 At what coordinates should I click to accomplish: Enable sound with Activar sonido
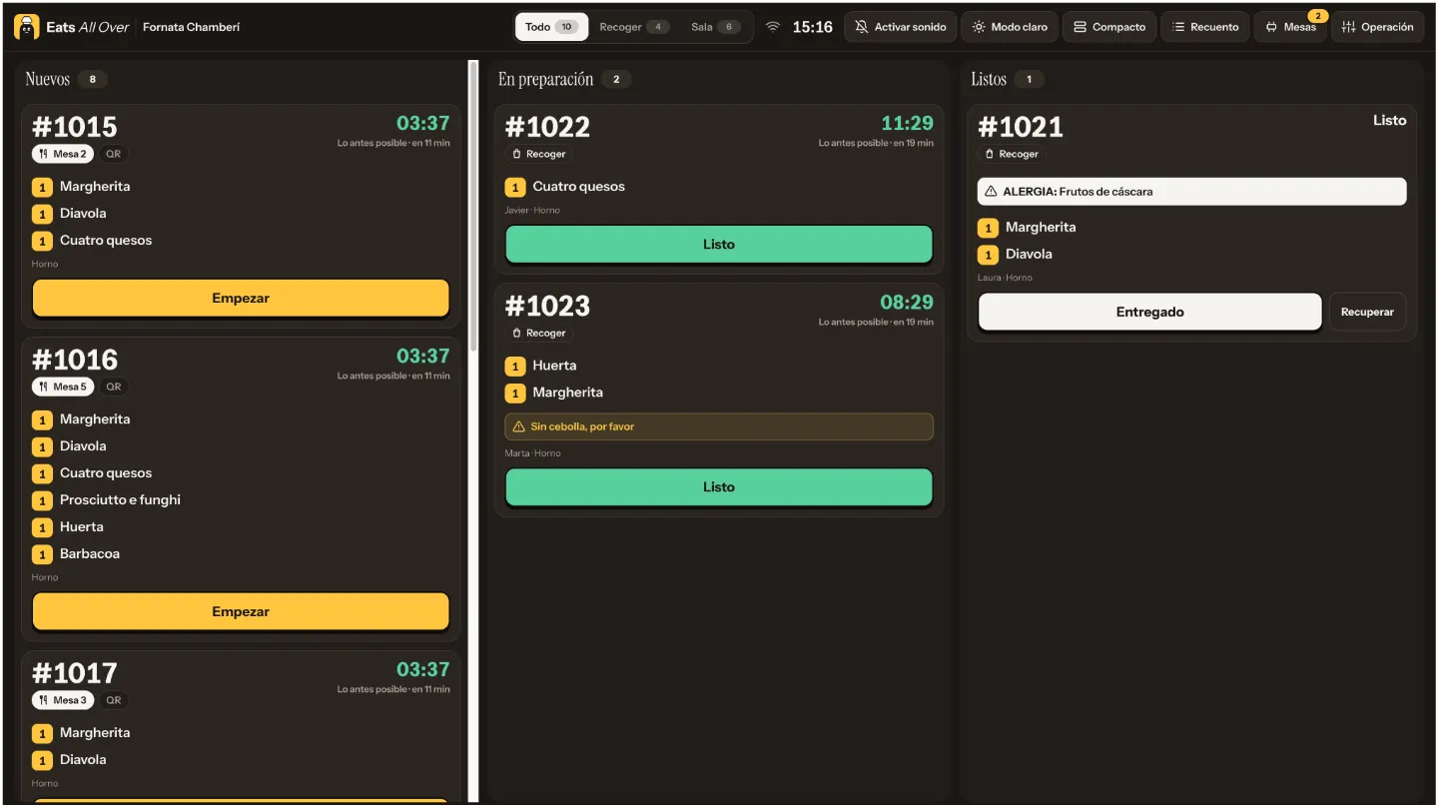pos(901,27)
